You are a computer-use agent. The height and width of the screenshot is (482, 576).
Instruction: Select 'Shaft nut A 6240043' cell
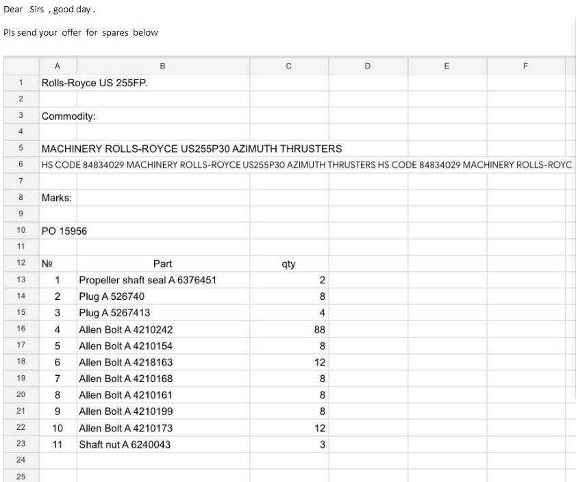[125, 444]
